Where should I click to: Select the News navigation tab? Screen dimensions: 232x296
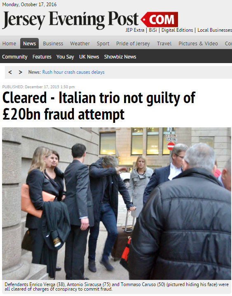[29, 43]
